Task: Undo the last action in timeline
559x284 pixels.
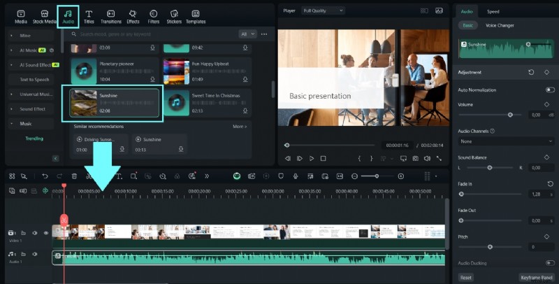Action: (x=45, y=176)
